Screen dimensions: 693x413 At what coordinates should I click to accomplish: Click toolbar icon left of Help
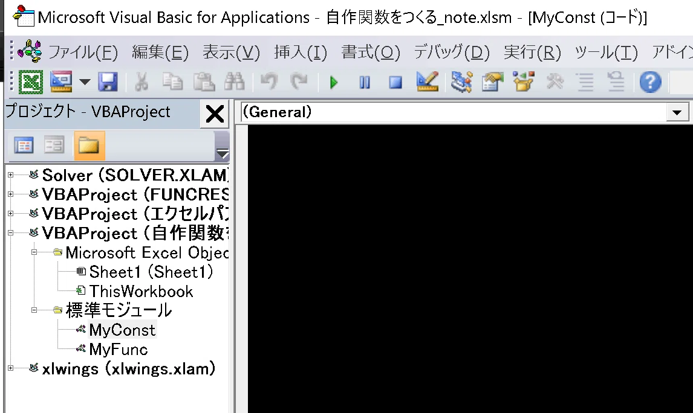pos(616,82)
